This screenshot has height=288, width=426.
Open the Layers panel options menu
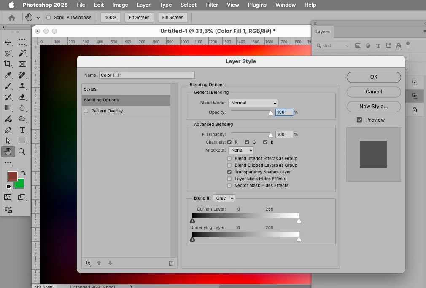click(x=424, y=32)
